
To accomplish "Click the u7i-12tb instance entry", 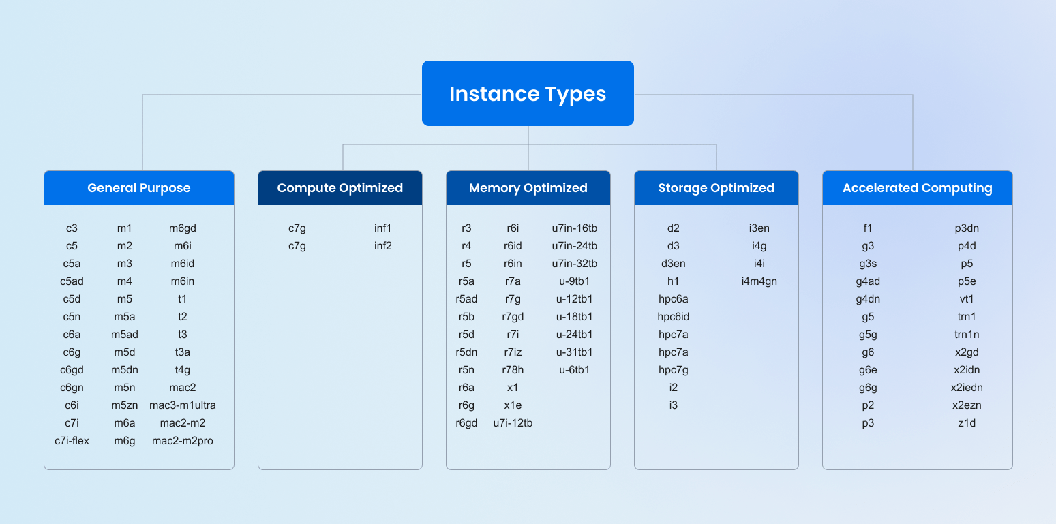I will tap(513, 423).
